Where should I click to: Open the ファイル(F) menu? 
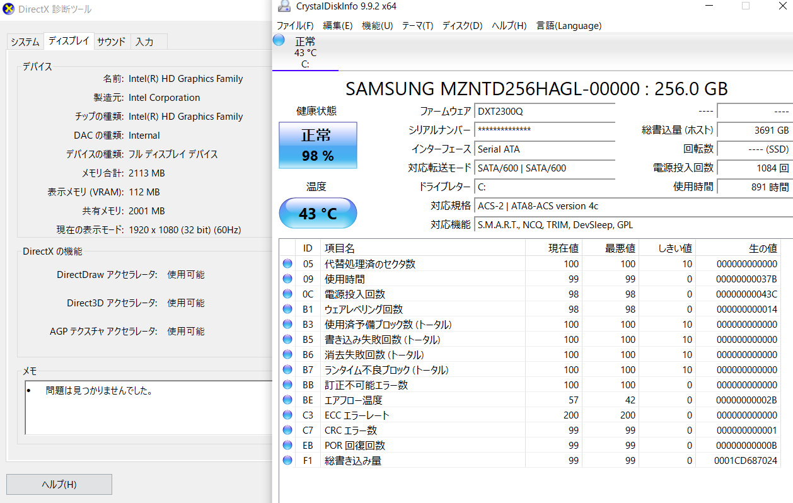[295, 26]
